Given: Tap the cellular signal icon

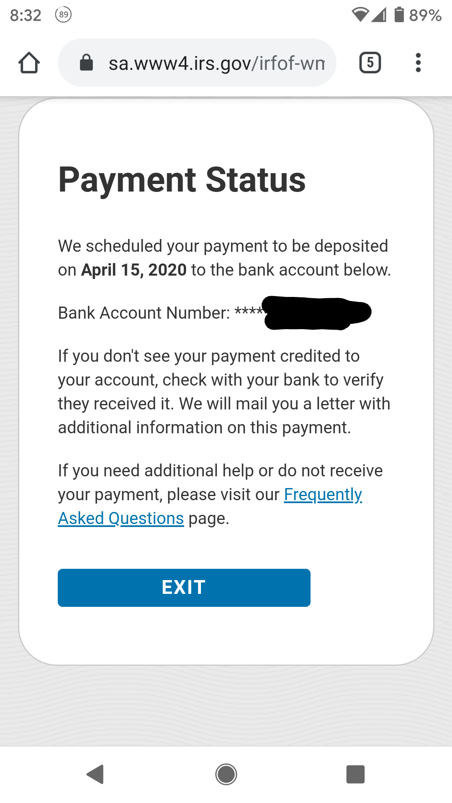Looking at the screenshot, I should 379,15.
